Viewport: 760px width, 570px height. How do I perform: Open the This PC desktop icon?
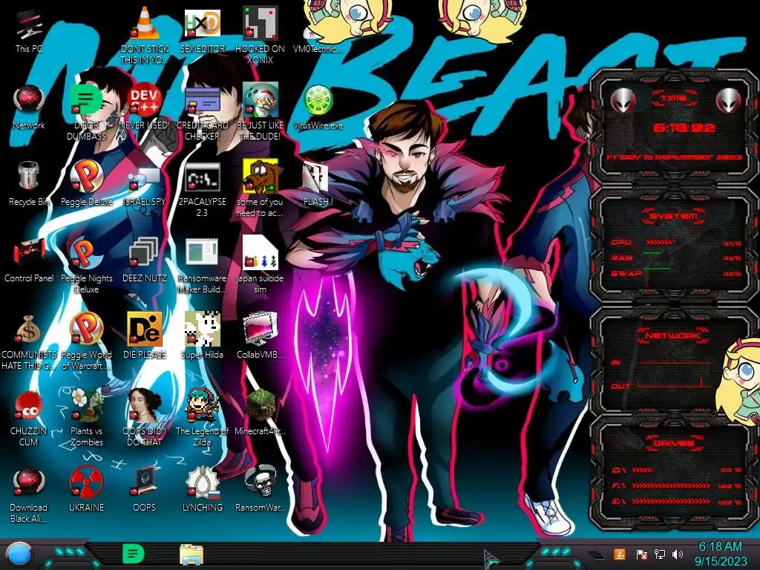coord(29,31)
